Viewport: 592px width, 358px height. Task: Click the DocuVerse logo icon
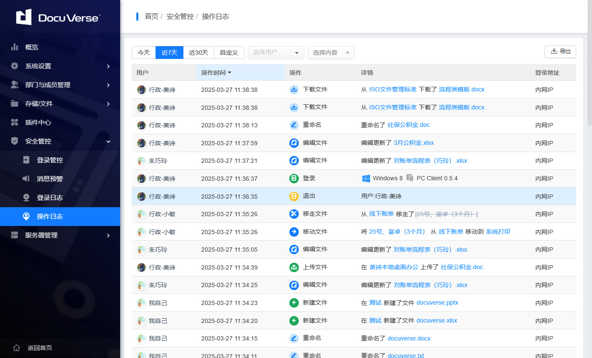pyautogui.click(x=24, y=17)
